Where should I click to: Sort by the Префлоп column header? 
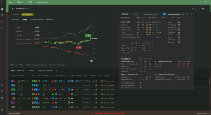pos(14,75)
